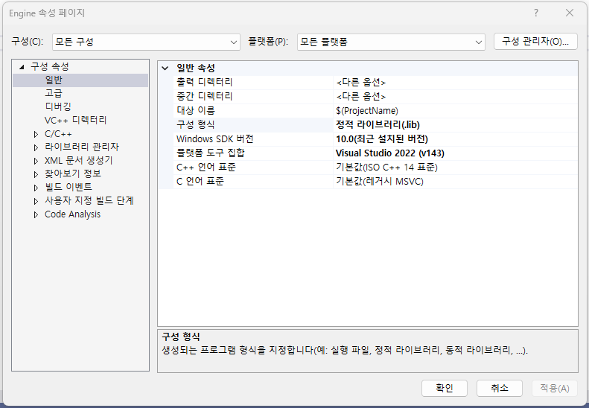Viewport: 589px width, 408px height.
Task: Select 고급 in the property tree
Action: tap(54, 93)
